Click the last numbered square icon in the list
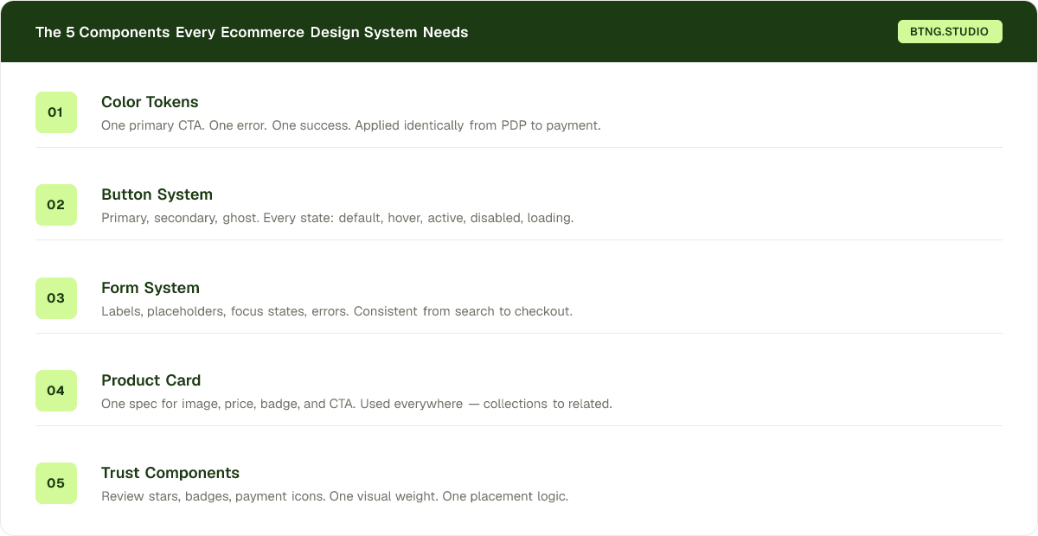The height and width of the screenshot is (536, 1038). 55,483
